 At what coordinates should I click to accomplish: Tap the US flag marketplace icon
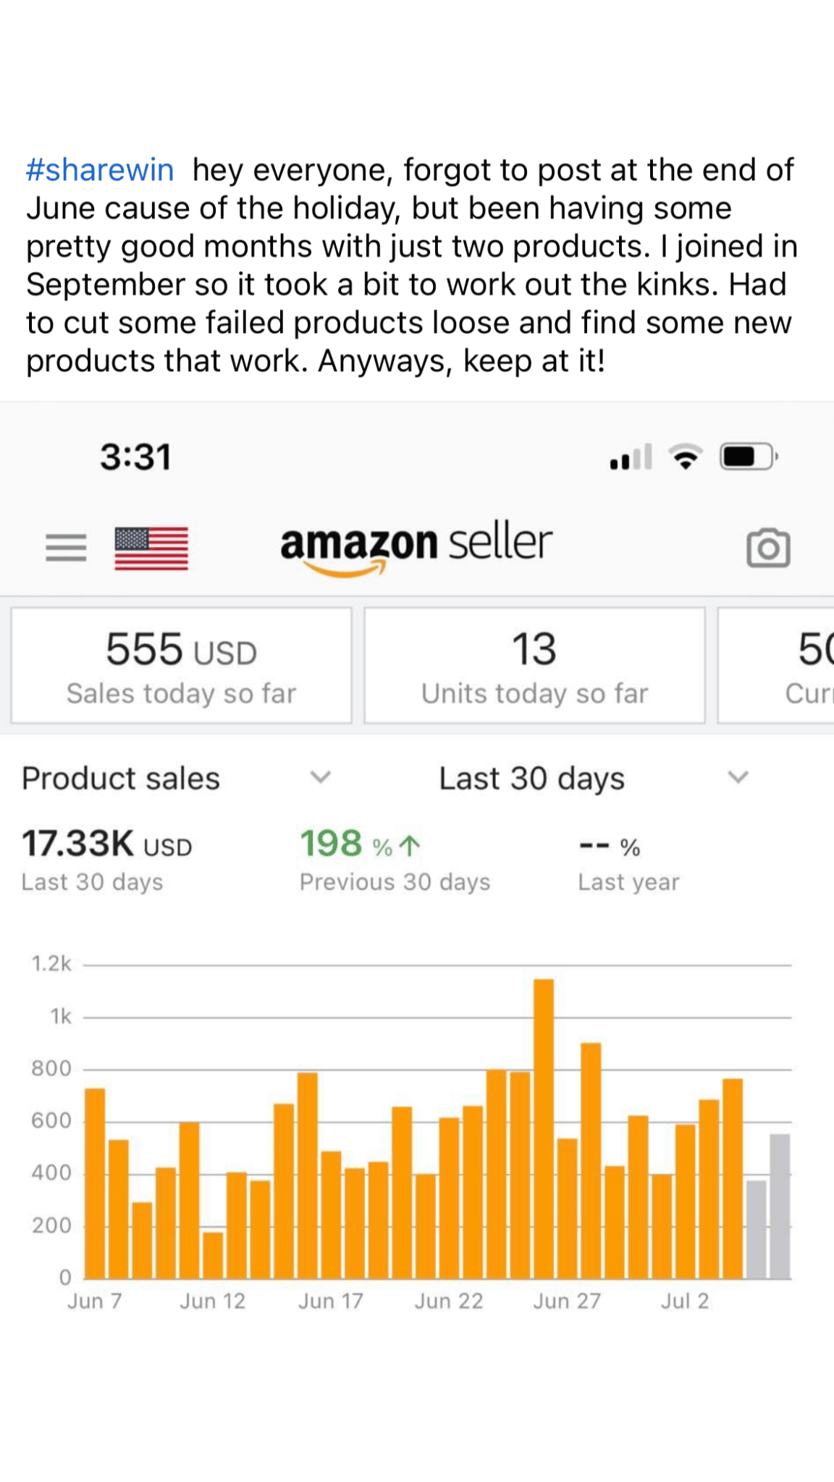[x=151, y=549]
